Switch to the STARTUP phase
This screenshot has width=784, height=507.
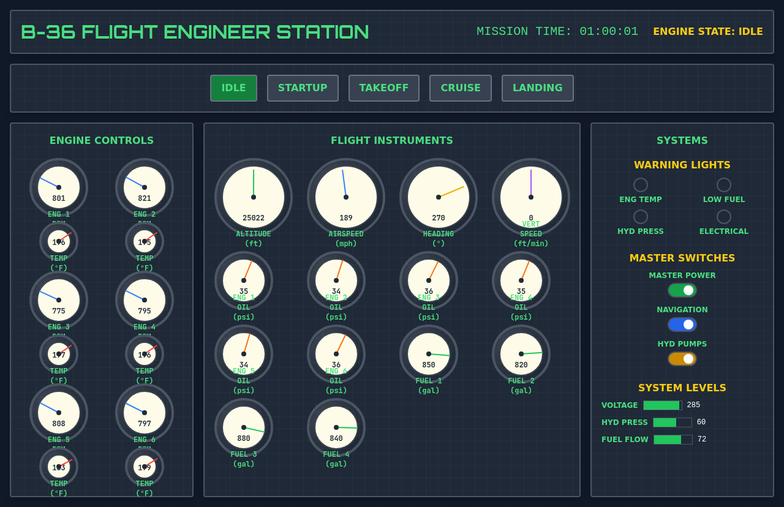pos(303,88)
